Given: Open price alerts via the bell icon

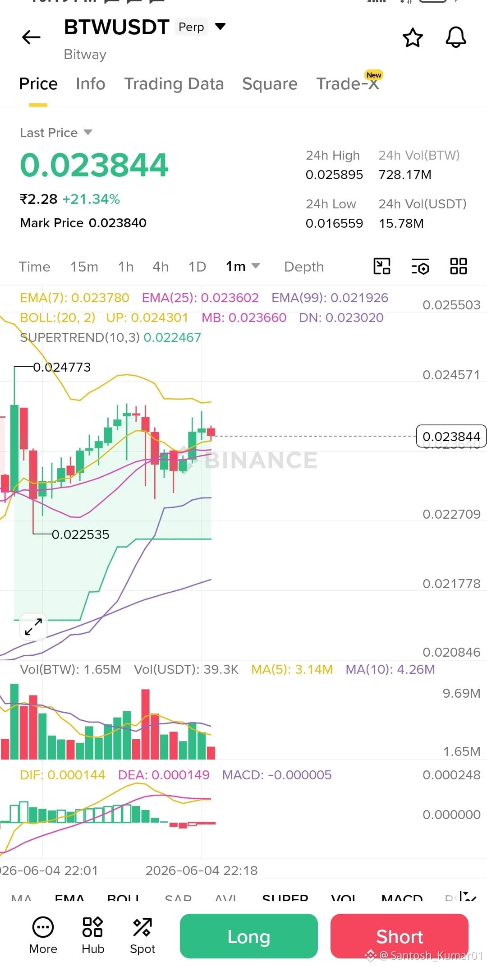Looking at the screenshot, I should coord(456,37).
